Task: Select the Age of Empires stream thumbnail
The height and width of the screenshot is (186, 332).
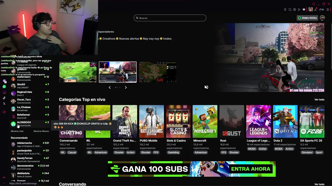Action: click(x=78, y=72)
